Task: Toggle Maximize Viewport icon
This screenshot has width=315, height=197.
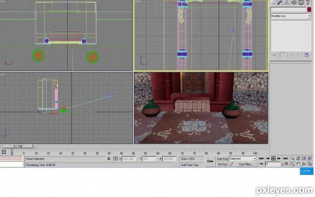Action: 310,164
